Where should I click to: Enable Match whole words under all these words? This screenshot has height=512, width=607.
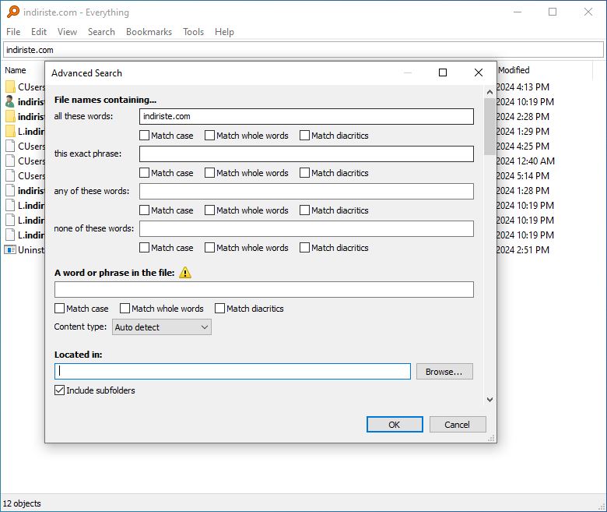[209, 136]
